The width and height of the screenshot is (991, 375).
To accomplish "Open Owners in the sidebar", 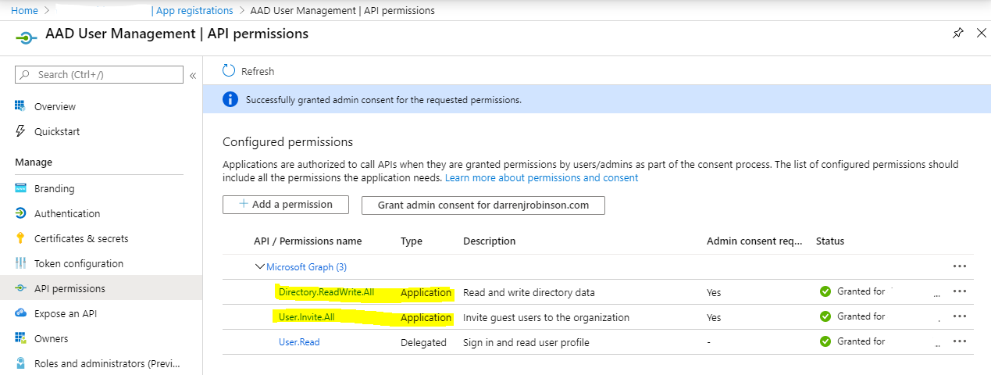I will click(51, 338).
